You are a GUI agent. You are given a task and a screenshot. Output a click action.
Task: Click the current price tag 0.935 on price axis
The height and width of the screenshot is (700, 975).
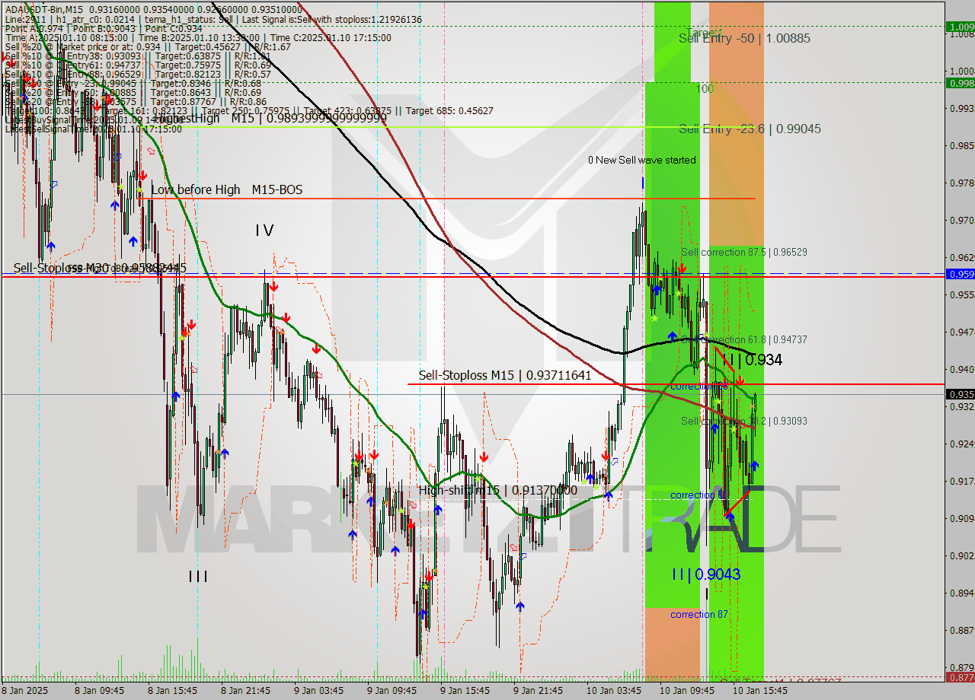click(960, 394)
